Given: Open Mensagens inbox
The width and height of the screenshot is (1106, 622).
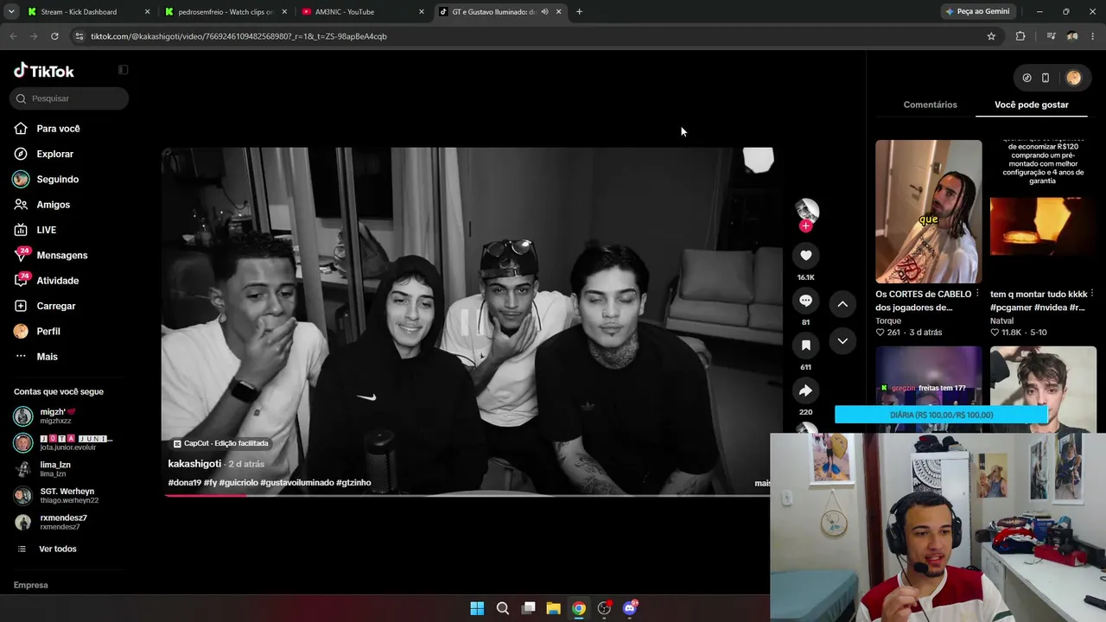Looking at the screenshot, I should (x=61, y=256).
